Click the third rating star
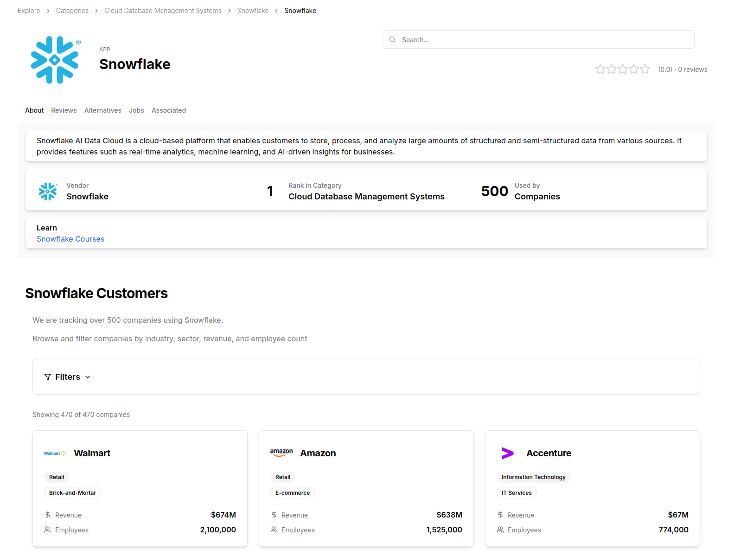 click(x=623, y=69)
